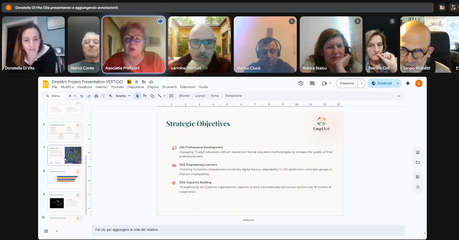Click the Sfondo button
This screenshot has width=459, height=240.
click(184, 96)
